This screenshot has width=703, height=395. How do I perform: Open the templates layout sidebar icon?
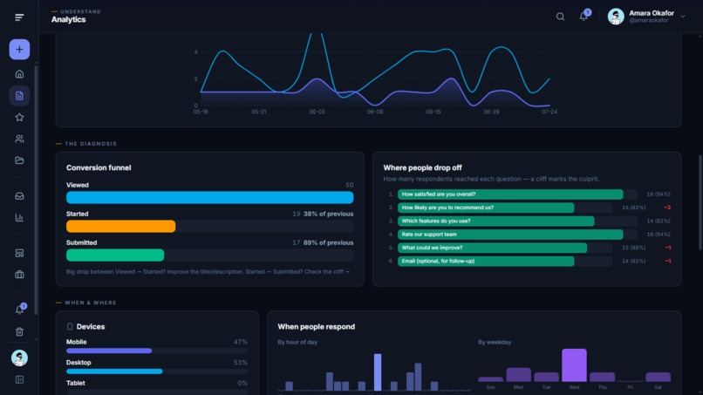click(19, 254)
